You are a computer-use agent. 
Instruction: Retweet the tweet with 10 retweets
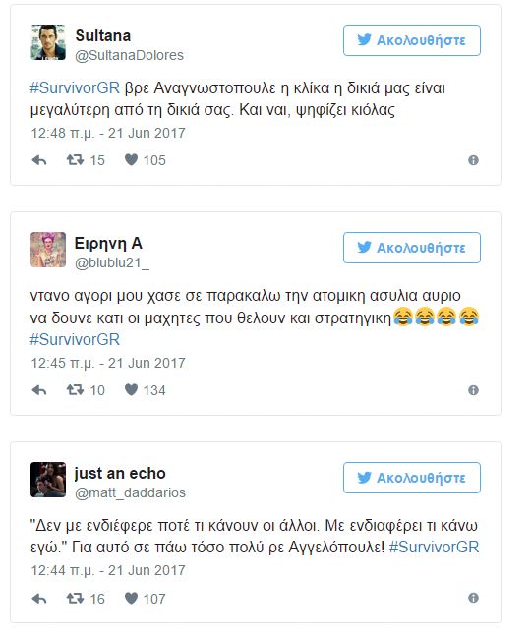pos(75,390)
